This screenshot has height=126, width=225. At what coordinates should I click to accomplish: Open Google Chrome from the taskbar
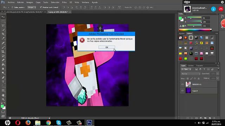(x=49, y=122)
